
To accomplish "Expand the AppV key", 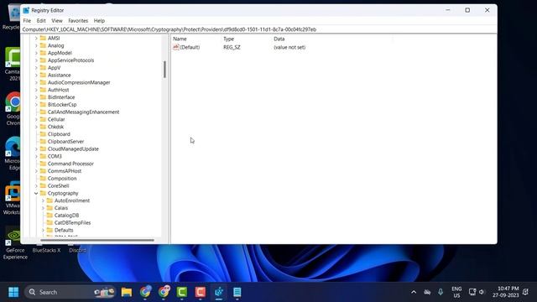I will click(x=36, y=68).
